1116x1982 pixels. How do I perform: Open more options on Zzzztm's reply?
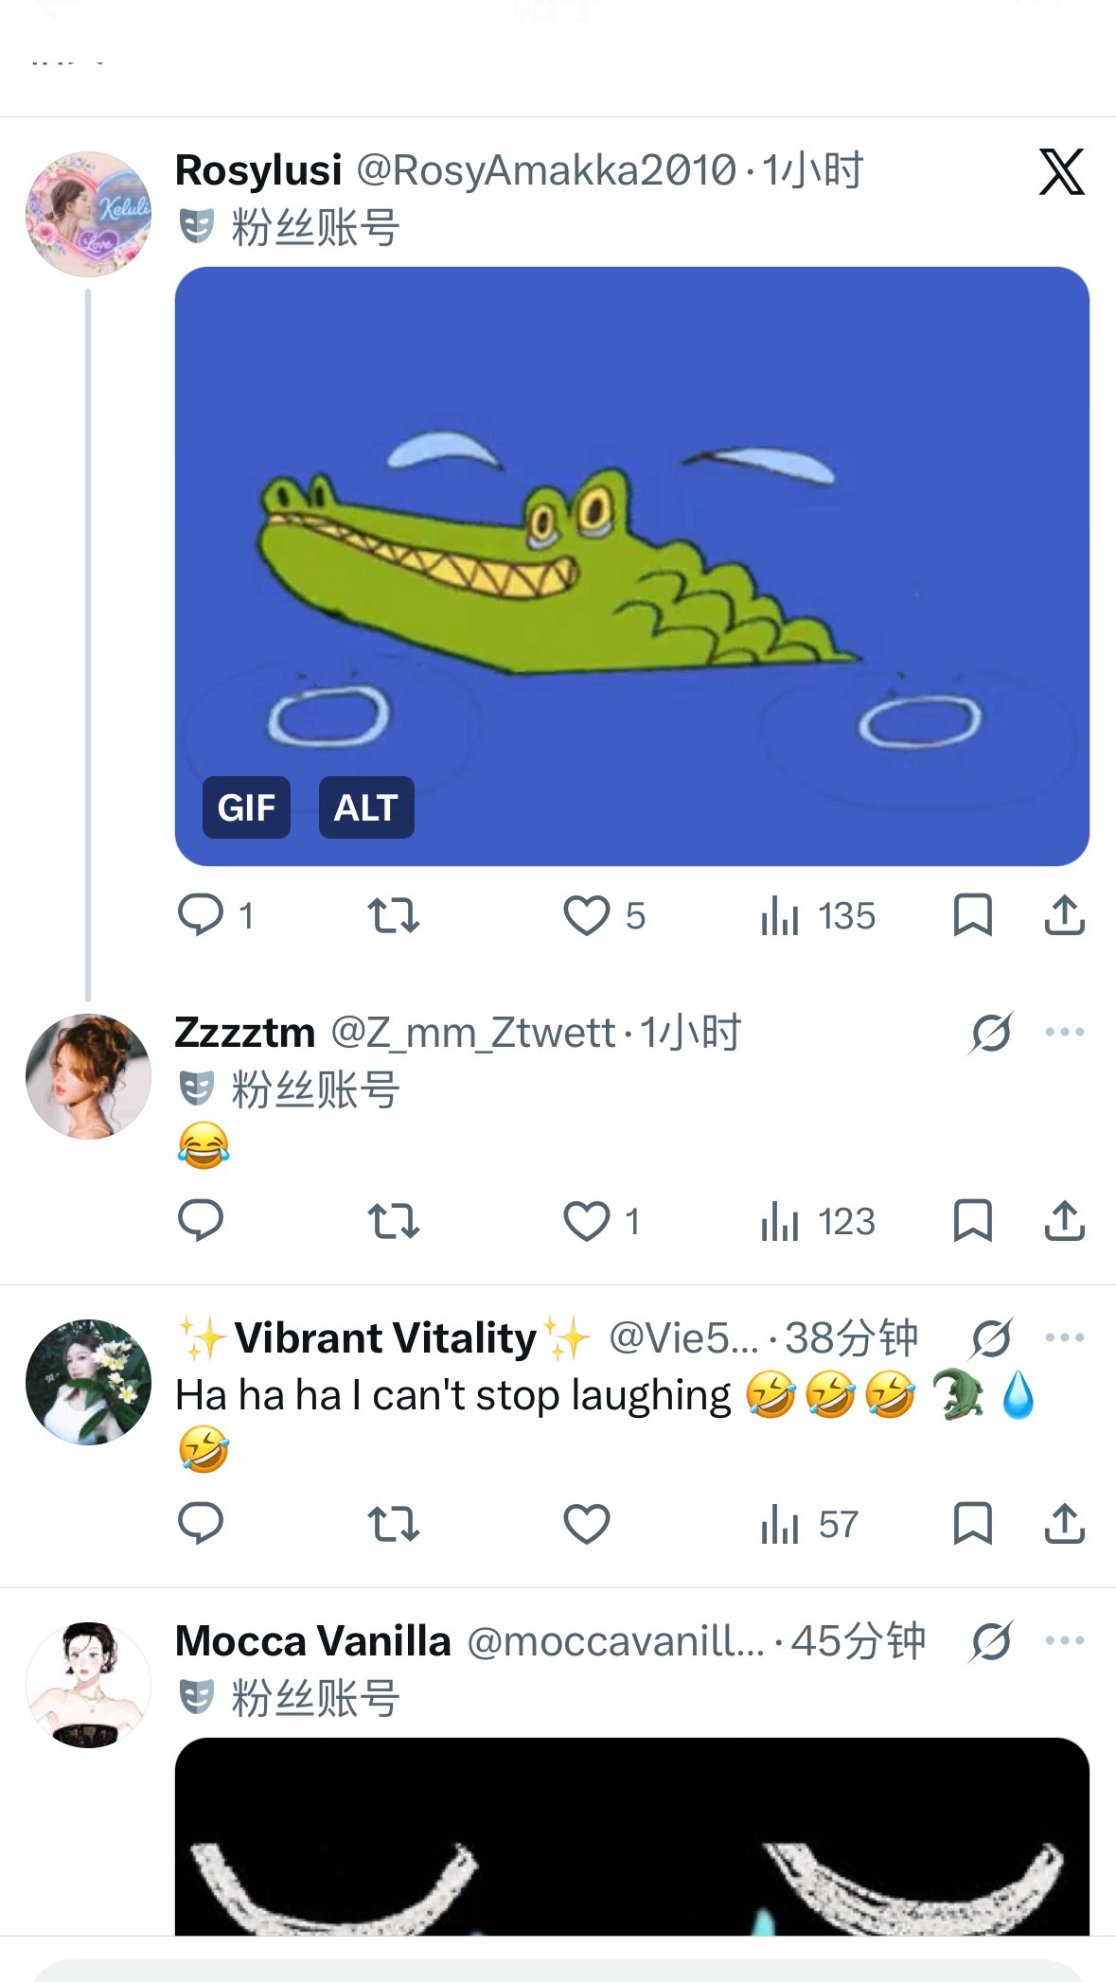point(1064,1032)
